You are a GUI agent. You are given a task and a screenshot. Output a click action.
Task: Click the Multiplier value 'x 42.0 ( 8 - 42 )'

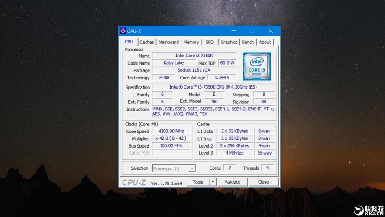click(x=171, y=138)
